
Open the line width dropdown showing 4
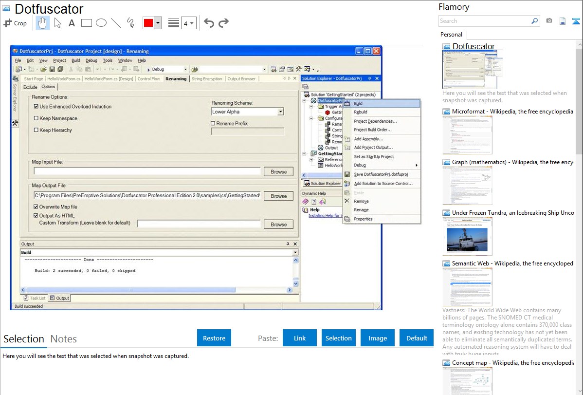click(188, 23)
